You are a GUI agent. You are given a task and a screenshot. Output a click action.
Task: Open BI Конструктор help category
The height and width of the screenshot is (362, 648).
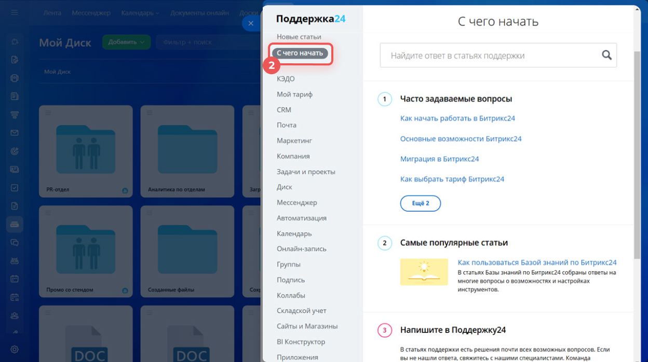(301, 342)
